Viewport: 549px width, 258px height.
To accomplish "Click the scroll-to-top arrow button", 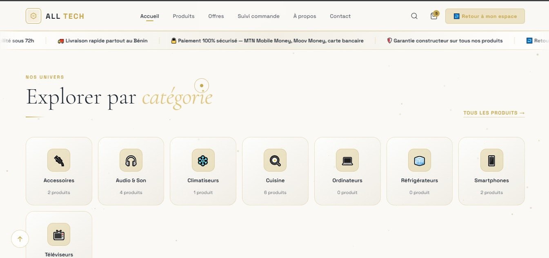I will (20, 239).
